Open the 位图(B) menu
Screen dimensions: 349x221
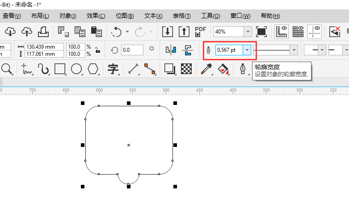125,16
